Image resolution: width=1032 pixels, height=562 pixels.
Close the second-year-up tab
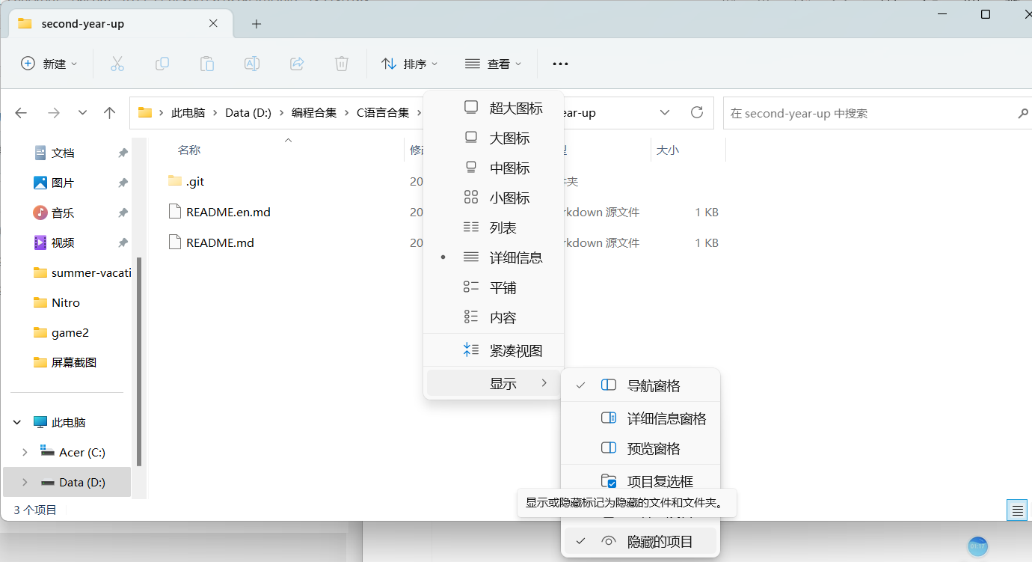pos(213,23)
